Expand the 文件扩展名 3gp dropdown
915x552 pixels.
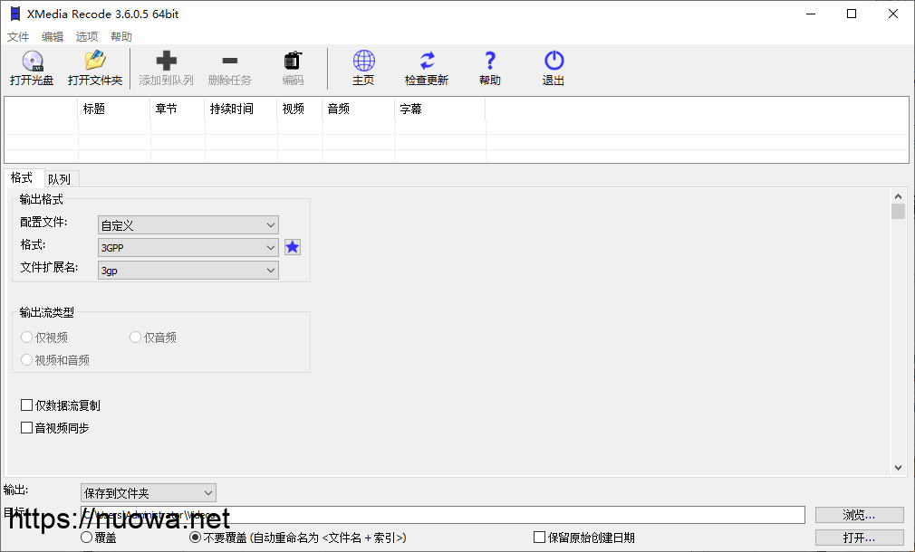[188, 271]
